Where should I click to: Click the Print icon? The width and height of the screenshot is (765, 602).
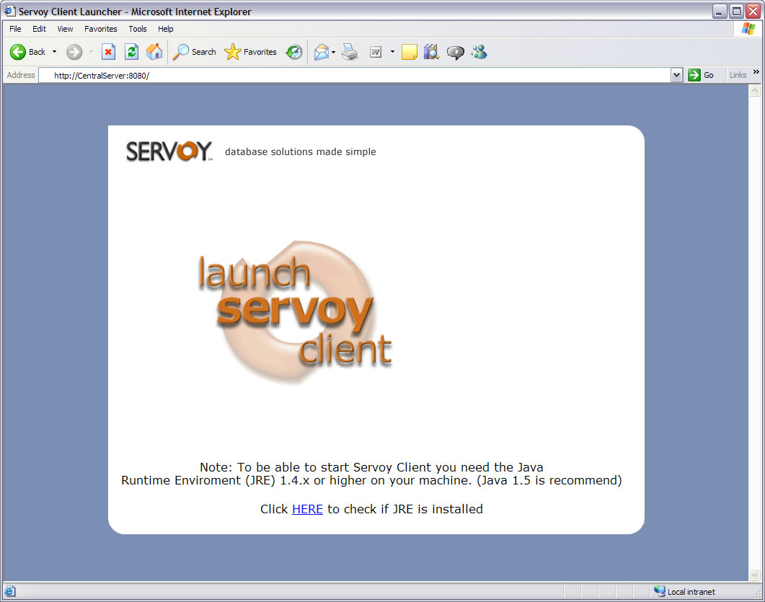coord(350,52)
